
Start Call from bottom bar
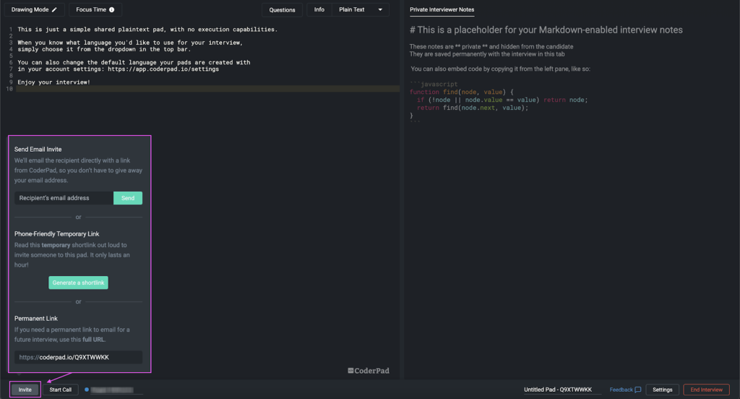pos(61,390)
